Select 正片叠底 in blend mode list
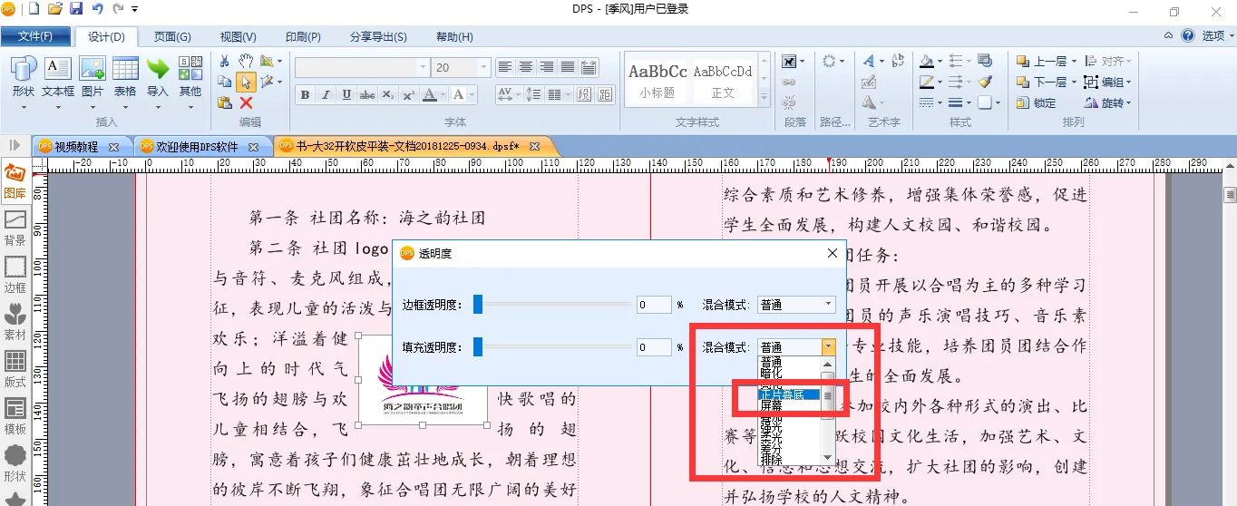This screenshot has width=1237, height=506. click(789, 394)
